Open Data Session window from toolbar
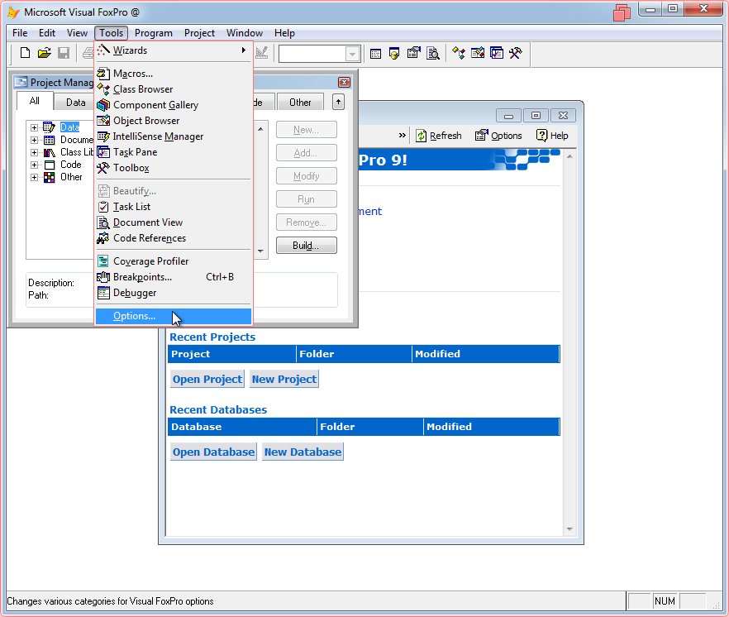 coord(393,54)
